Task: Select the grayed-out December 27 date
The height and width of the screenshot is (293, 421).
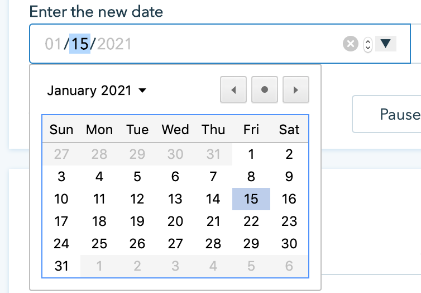Action: (x=61, y=154)
